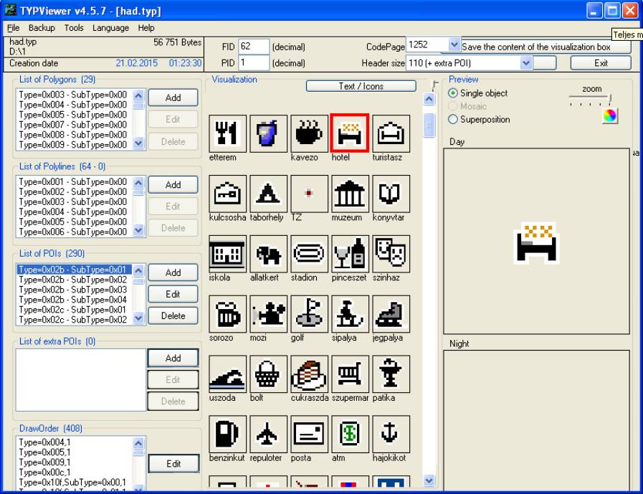The image size is (643, 494).
Task: Select the Single object radio button
Action: point(453,94)
